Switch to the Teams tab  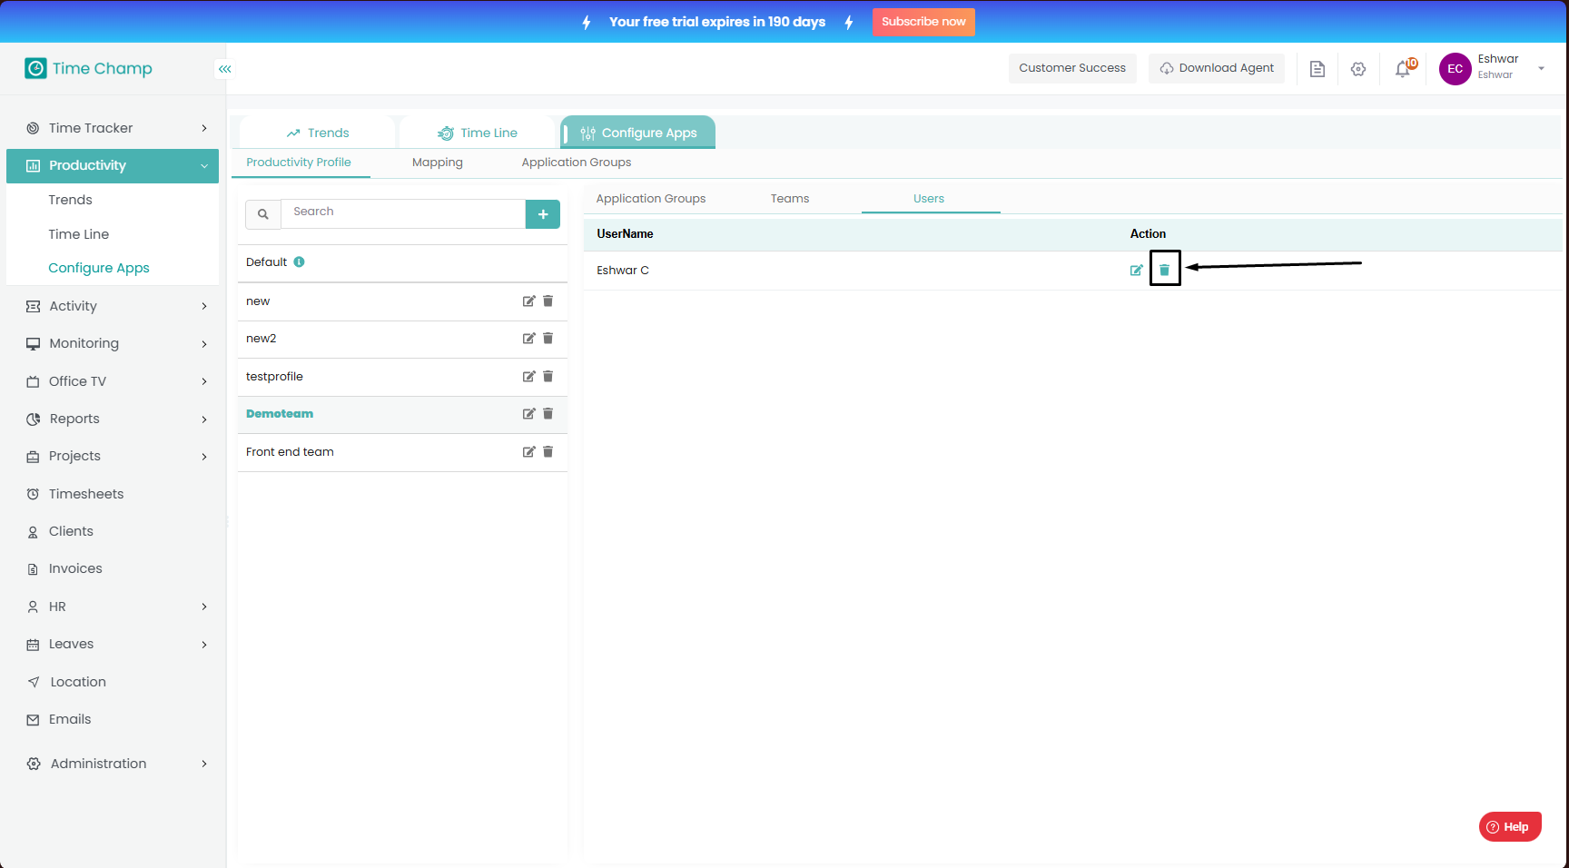click(789, 199)
